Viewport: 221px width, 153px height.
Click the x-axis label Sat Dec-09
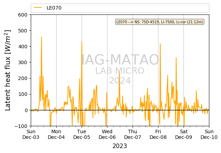tap(184, 134)
